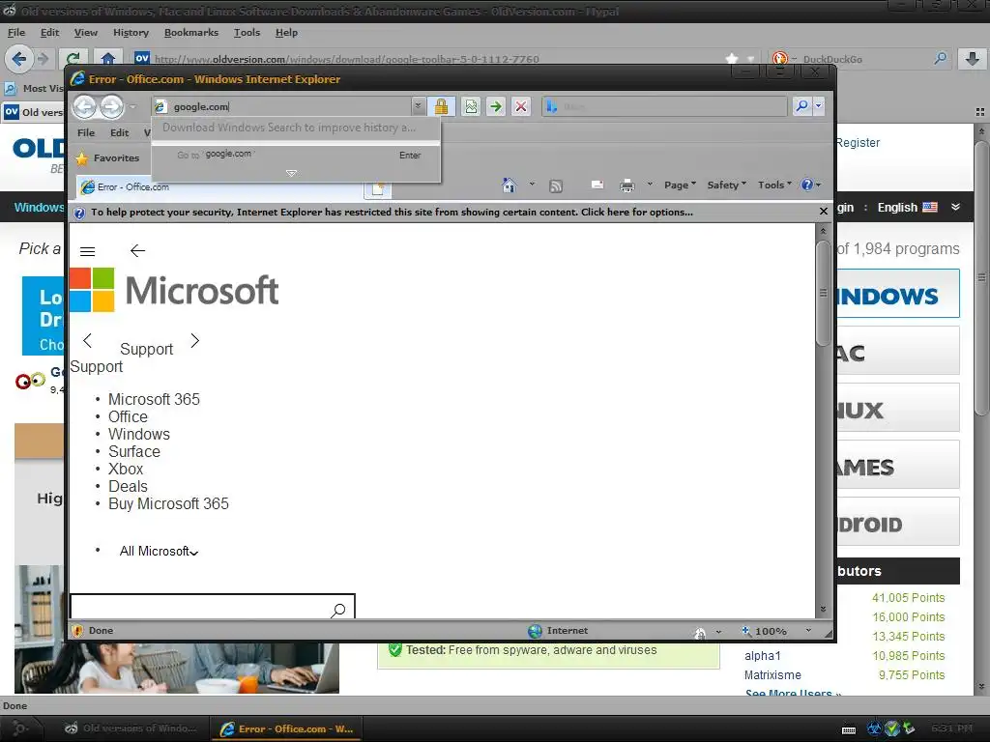Open the Firefox Help menu
Viewport: 990px width, 742px height.
(286, 33)
